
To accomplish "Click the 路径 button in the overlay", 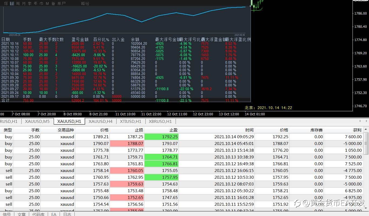I will click(85, 4).
